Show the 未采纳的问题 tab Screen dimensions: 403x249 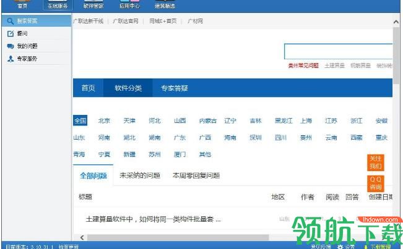point(140,175)
